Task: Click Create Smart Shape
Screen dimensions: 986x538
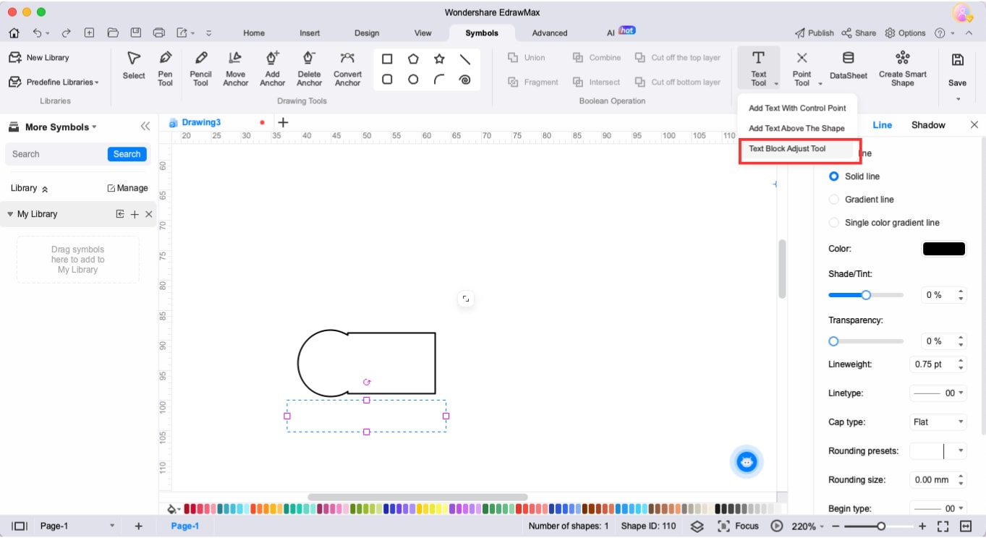Action: coord(902,68)
